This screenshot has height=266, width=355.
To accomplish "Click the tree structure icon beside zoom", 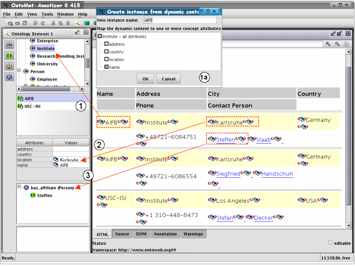I will [347, 44].
